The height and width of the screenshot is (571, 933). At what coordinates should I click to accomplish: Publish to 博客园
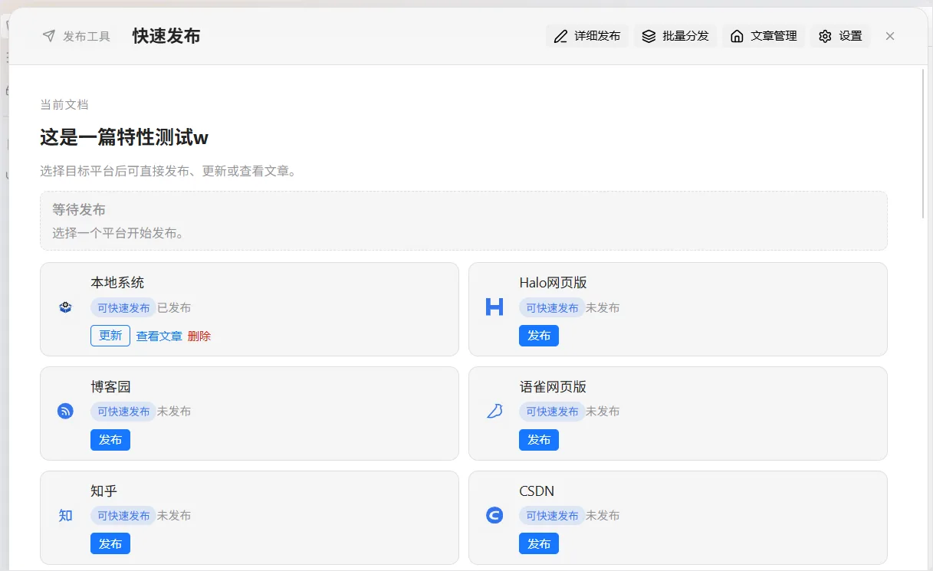coord(110,440)
